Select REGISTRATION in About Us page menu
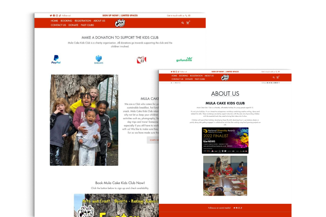This screenshot has width=326, height=217. [x=196, y=76]
